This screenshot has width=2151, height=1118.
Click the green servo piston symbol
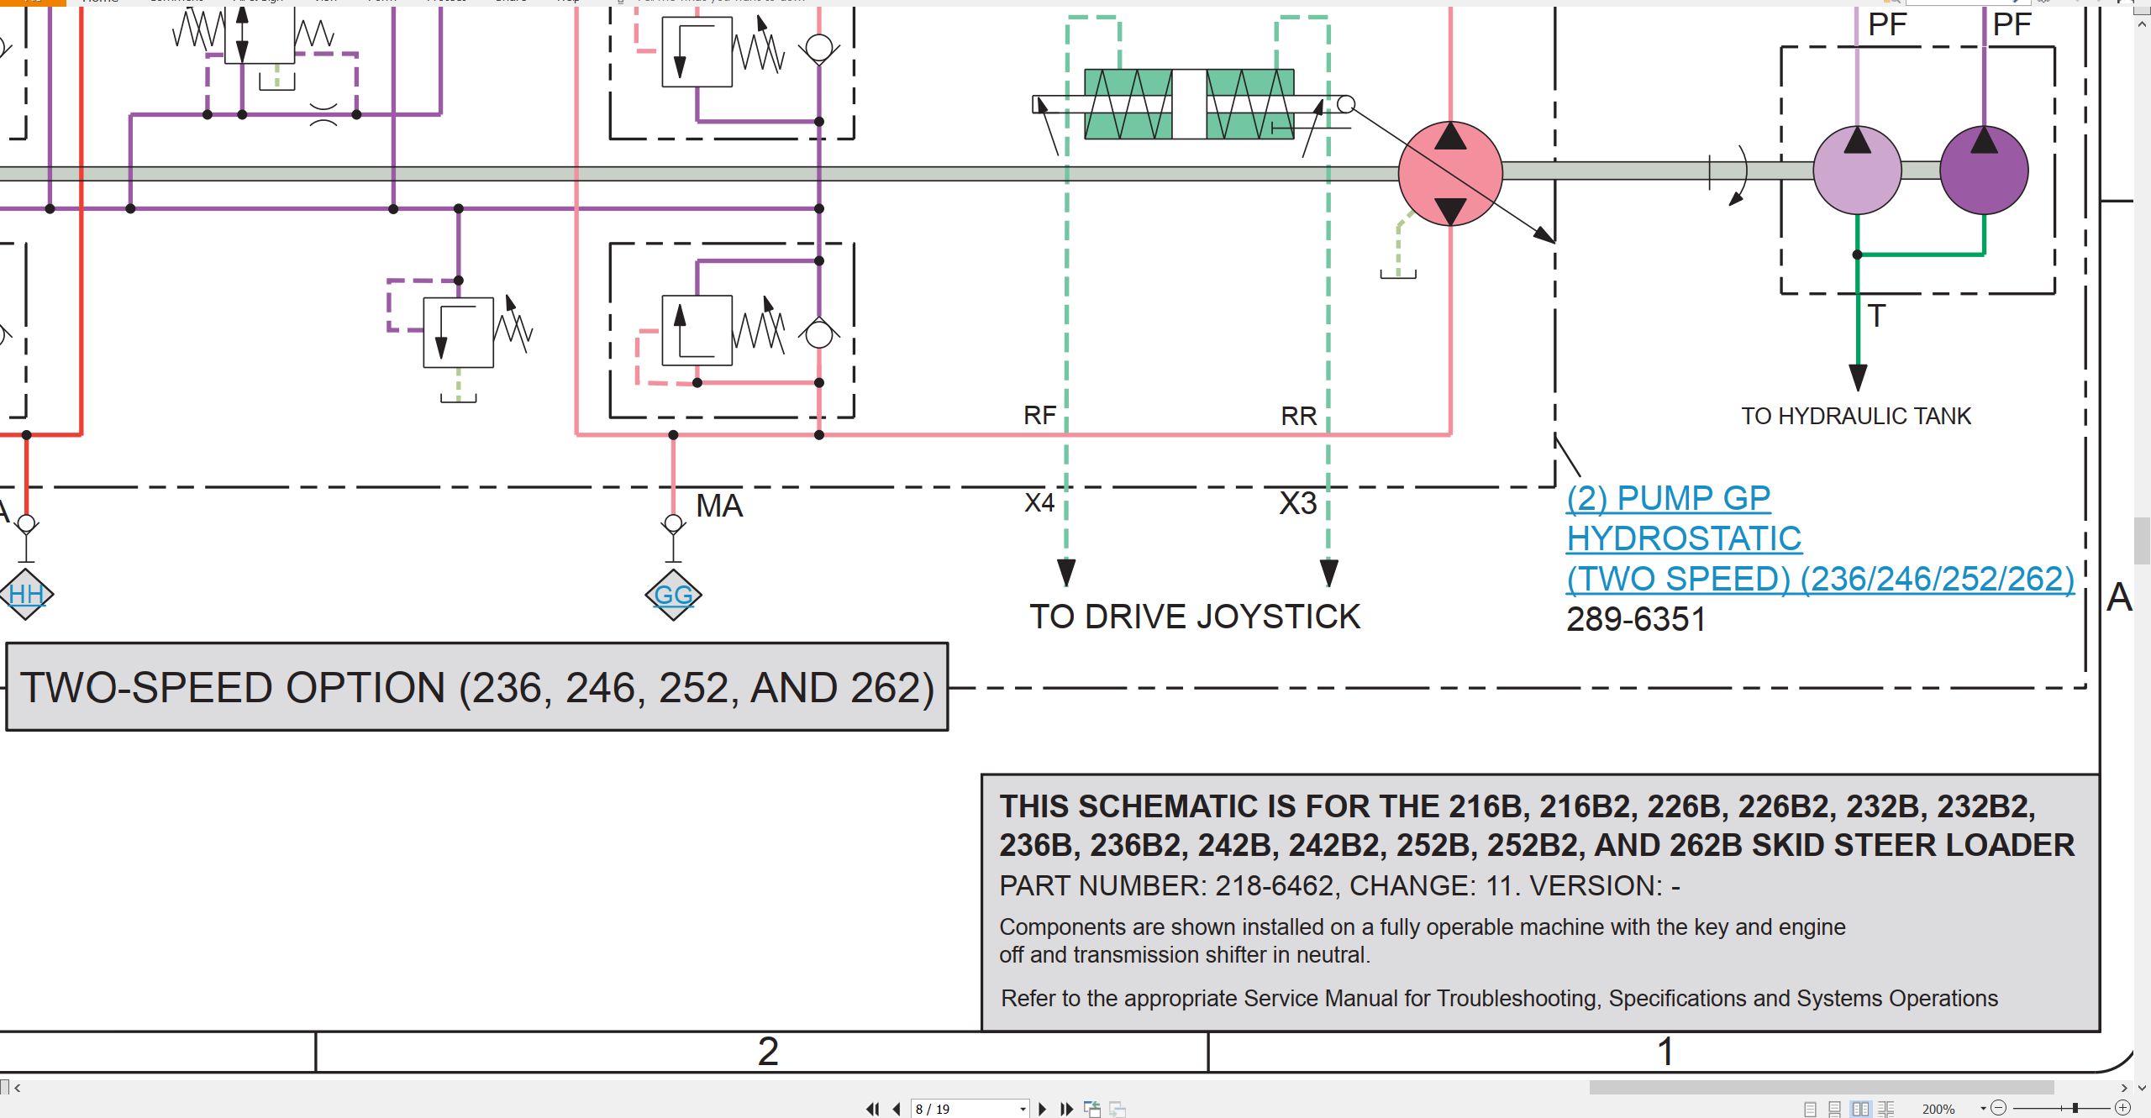1189,104
